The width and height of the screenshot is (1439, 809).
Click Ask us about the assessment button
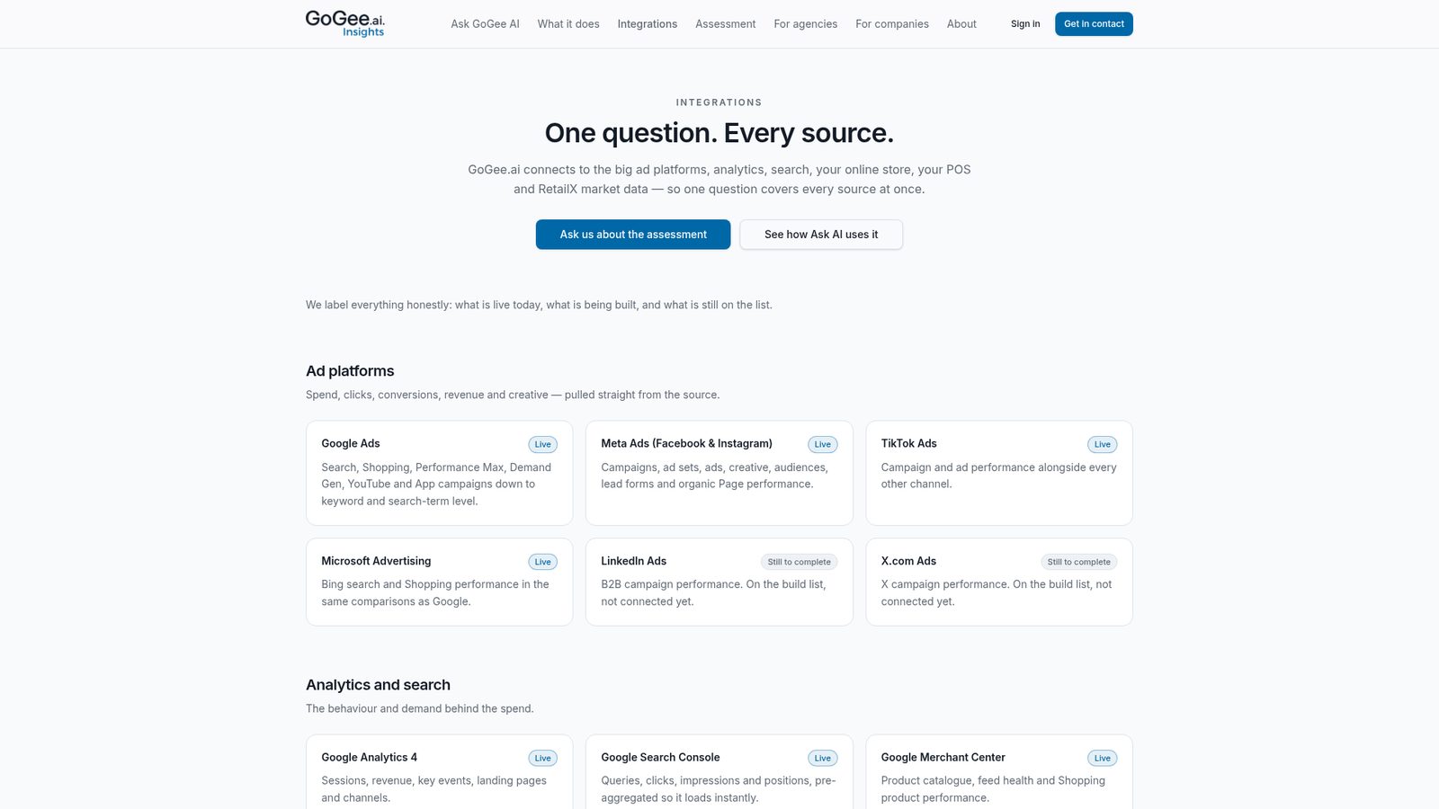633,235
